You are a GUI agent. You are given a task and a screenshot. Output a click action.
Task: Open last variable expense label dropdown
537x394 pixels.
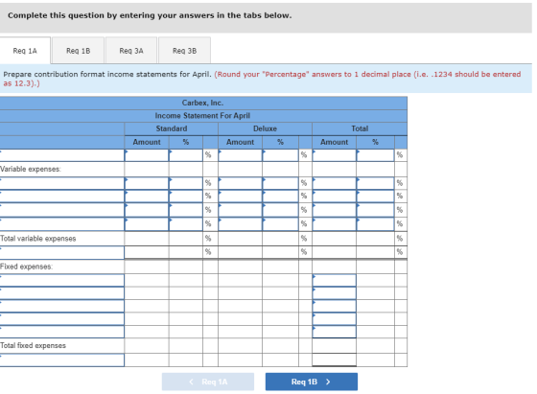62,224
